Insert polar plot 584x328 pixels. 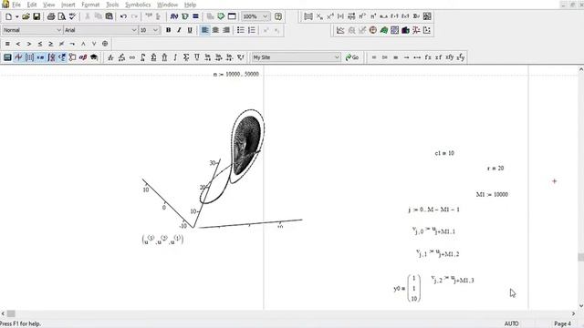tap(373, 30)
